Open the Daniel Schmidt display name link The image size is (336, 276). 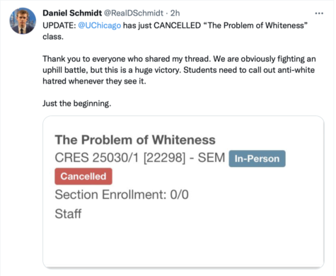pyautogui.click(x=72, y=13)
